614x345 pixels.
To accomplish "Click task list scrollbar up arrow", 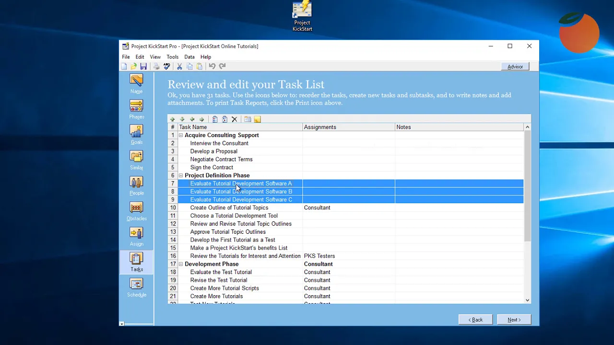I will [x=527, y=127].
